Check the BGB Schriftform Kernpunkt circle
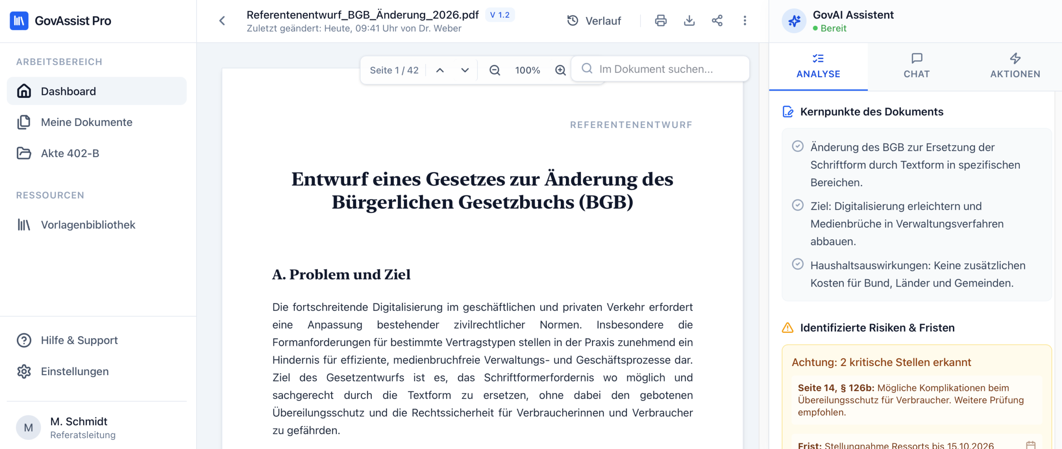This screenshot has height=449, width=1062. pos(797,146)
